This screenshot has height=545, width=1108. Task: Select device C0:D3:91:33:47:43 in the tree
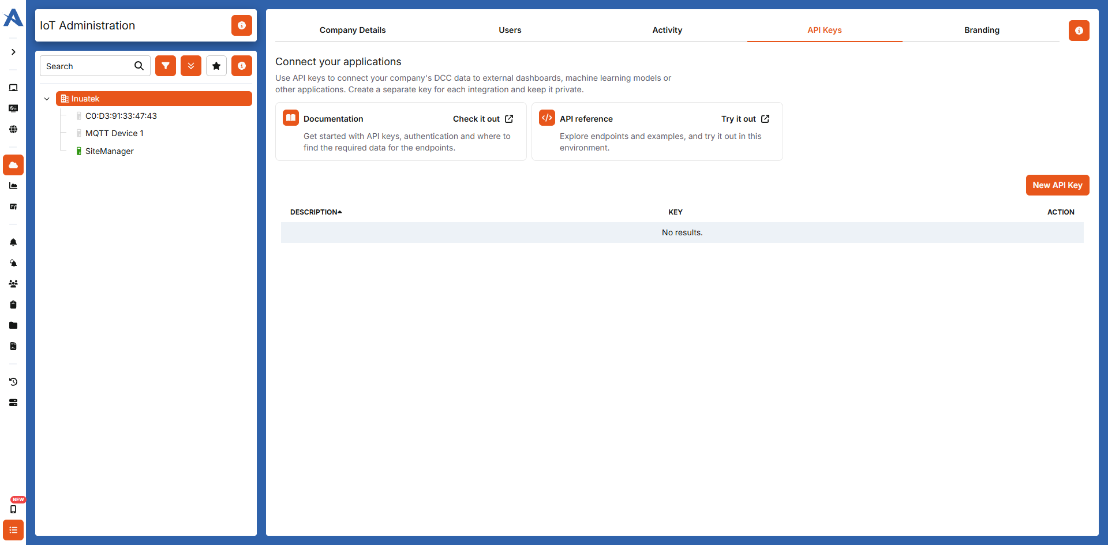[x=121, y=116]
